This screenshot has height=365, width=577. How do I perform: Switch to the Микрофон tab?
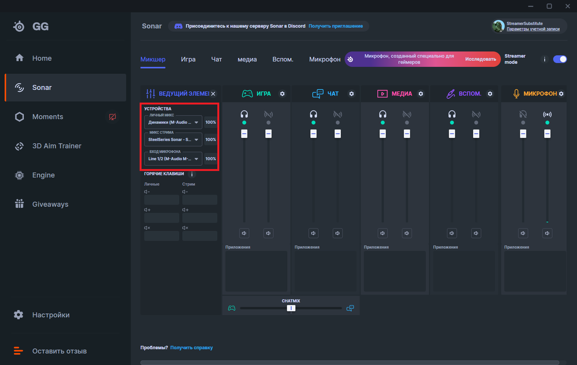coord(325,60)
